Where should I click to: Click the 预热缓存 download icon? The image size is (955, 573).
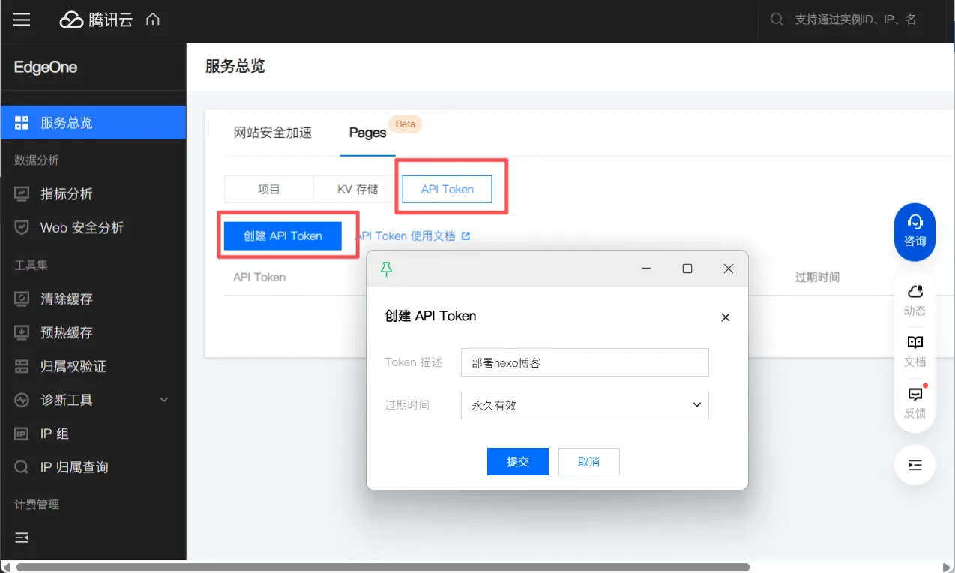pos(22,333)
